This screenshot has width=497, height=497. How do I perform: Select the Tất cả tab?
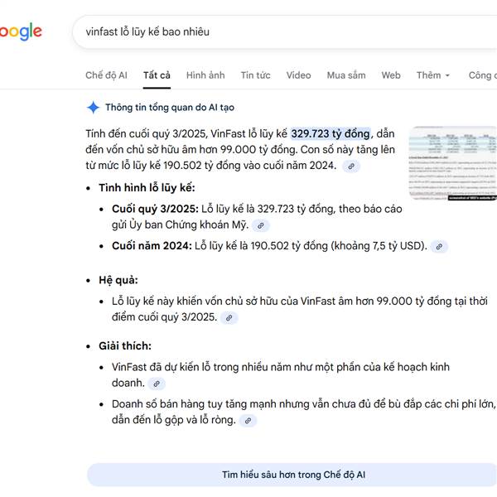[157, 75]
